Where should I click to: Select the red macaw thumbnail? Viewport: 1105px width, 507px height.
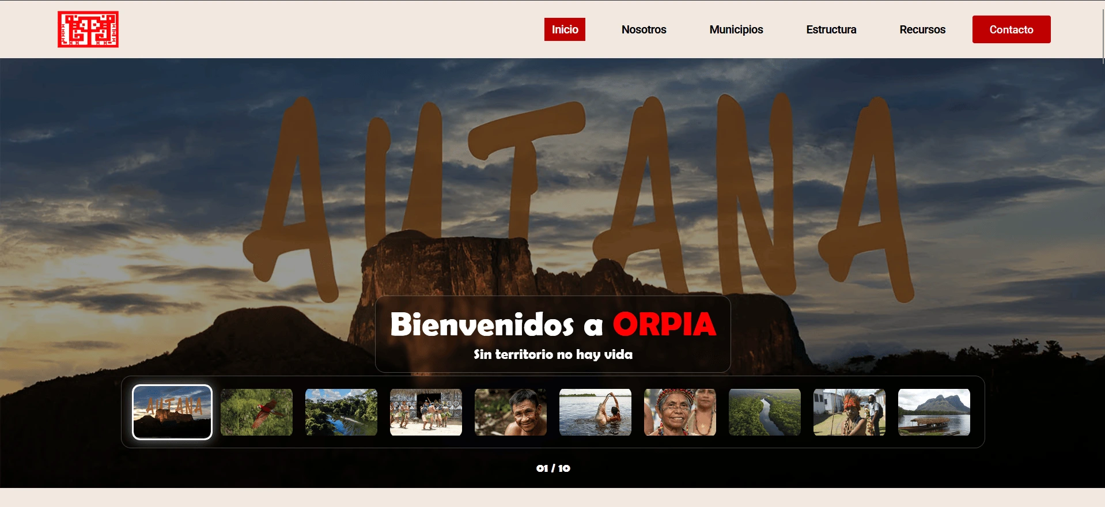tap(256, 412)
